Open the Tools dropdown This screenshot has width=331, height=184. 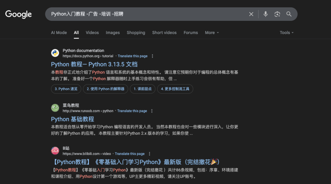click(287, 33)
